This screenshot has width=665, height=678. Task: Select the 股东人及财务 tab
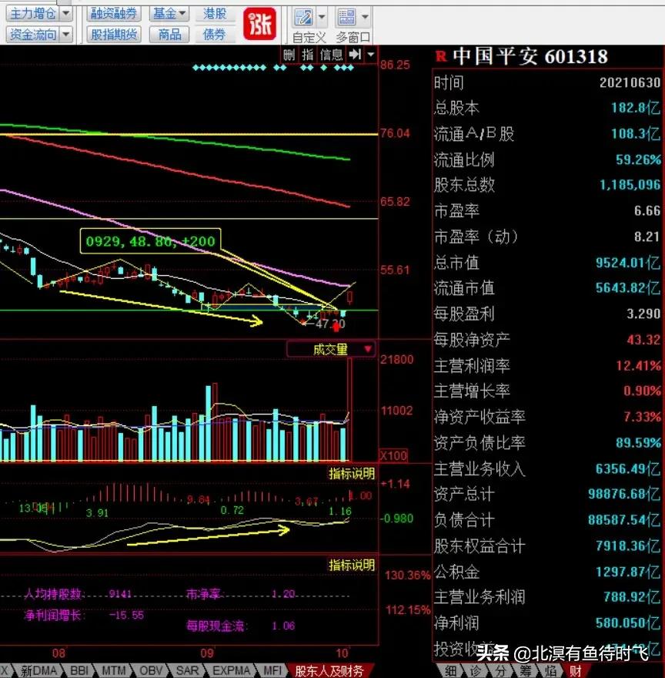(329, 670)
